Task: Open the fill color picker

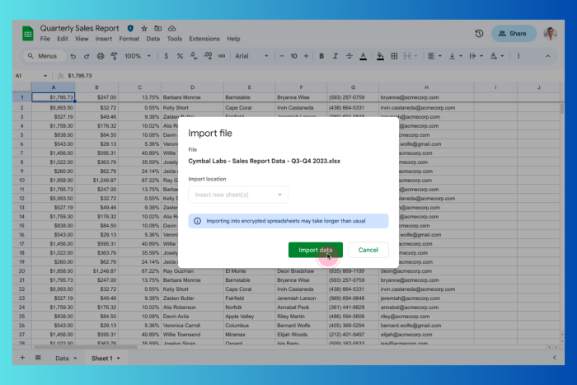Action: point(380,56)
